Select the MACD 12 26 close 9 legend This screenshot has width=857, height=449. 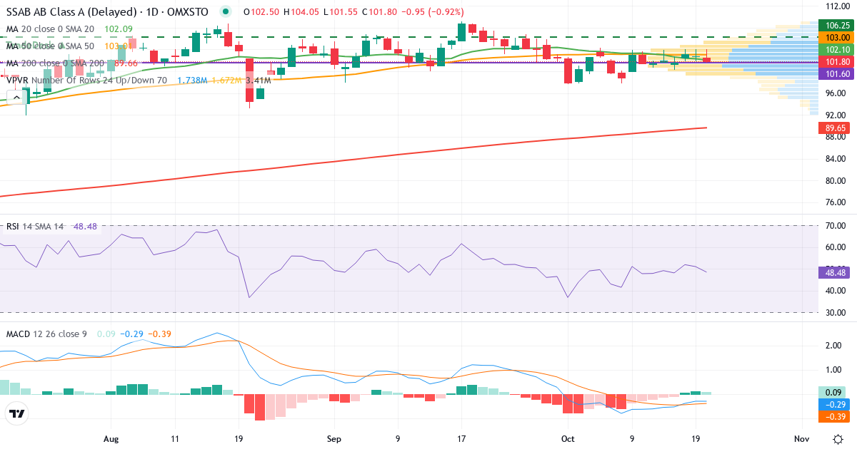pyautogui.click(x=46, y=334)
